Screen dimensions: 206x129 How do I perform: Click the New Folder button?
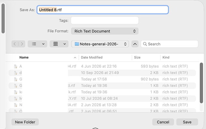(25, 122)
